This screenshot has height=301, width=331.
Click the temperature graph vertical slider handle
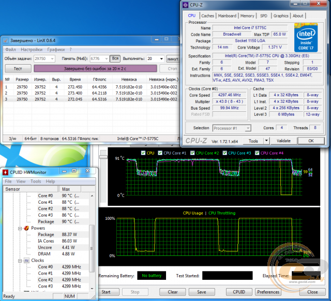click(x=103, y=157)
